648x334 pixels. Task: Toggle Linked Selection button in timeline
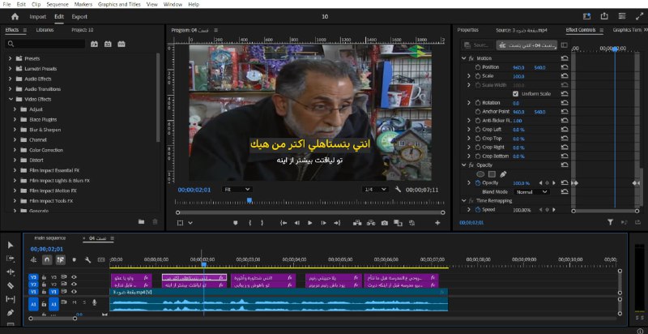click(x=61, y=260)
